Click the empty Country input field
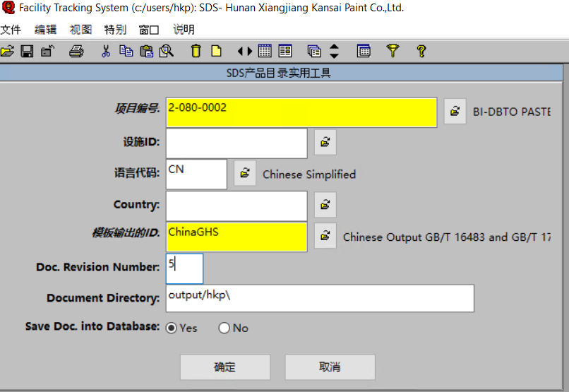 pos(236,206)
